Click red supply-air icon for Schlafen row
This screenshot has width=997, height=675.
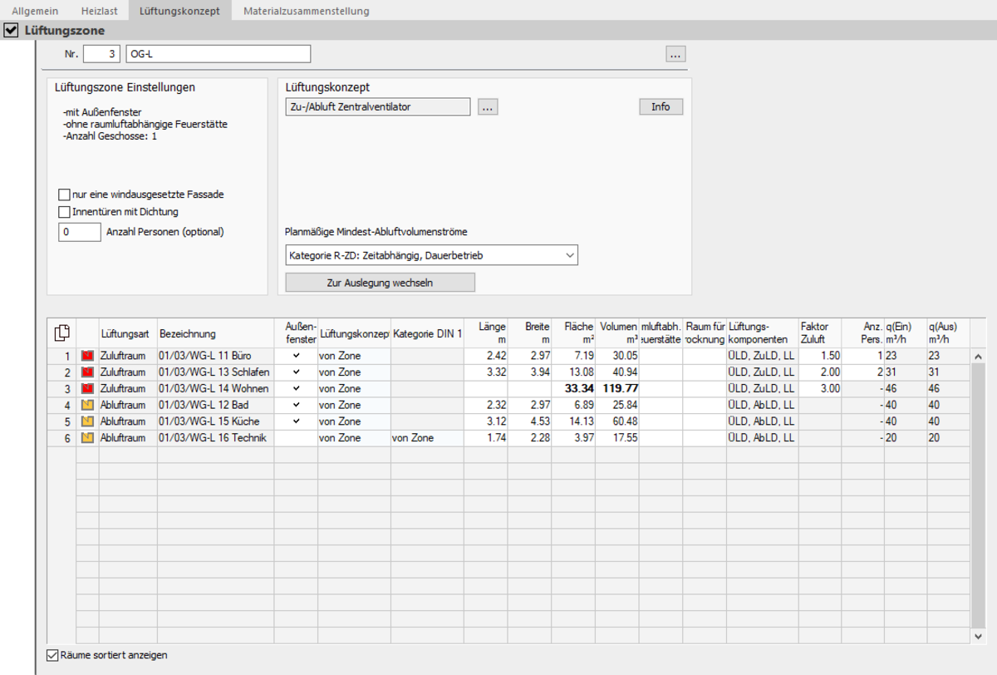click(87, 372)
